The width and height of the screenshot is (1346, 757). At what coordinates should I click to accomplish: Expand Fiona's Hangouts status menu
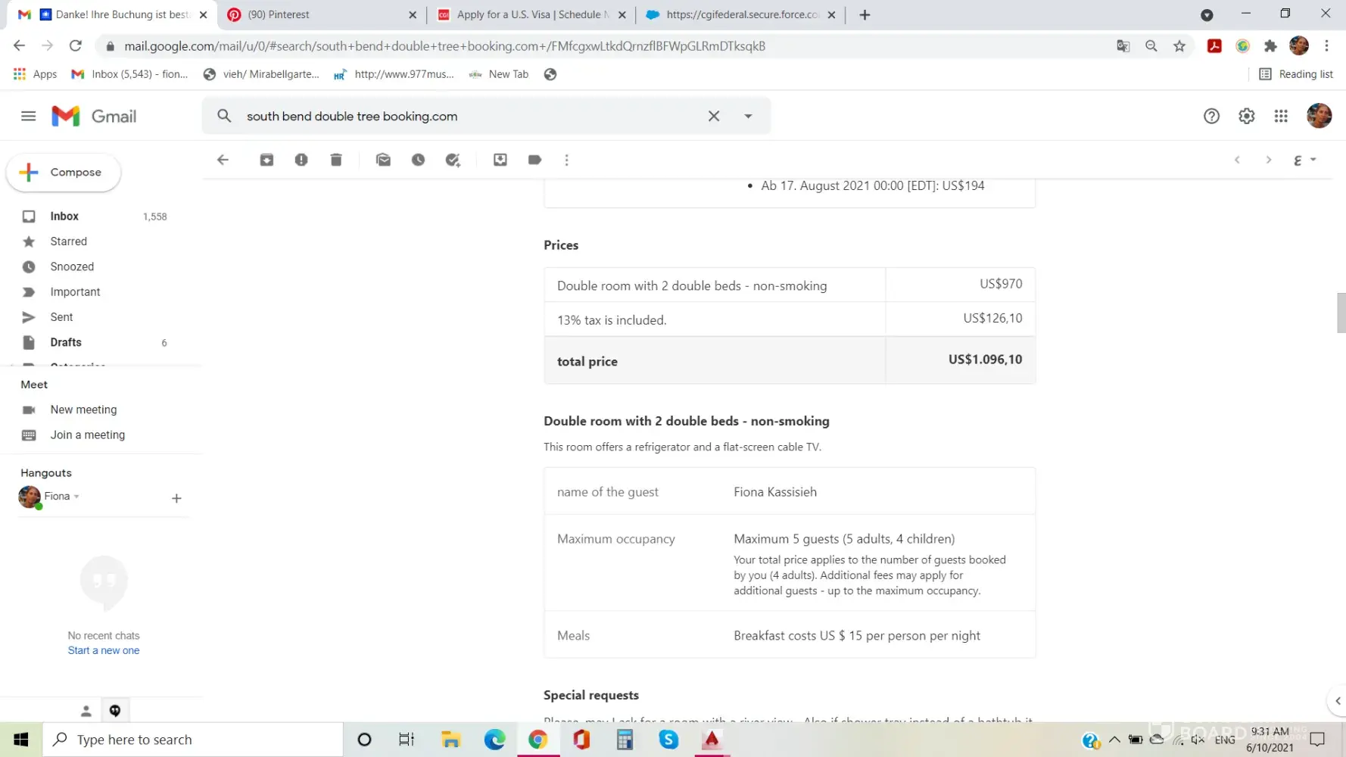(x=76, y=497)
